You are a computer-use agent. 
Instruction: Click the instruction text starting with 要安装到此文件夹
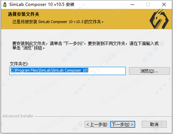pos(85,46)
